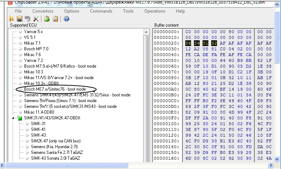Image resolution: width=281 pixels, height=169 pixels.
Task: Click the clipboard with green arrow icon
Action: [x=47, y=19]
